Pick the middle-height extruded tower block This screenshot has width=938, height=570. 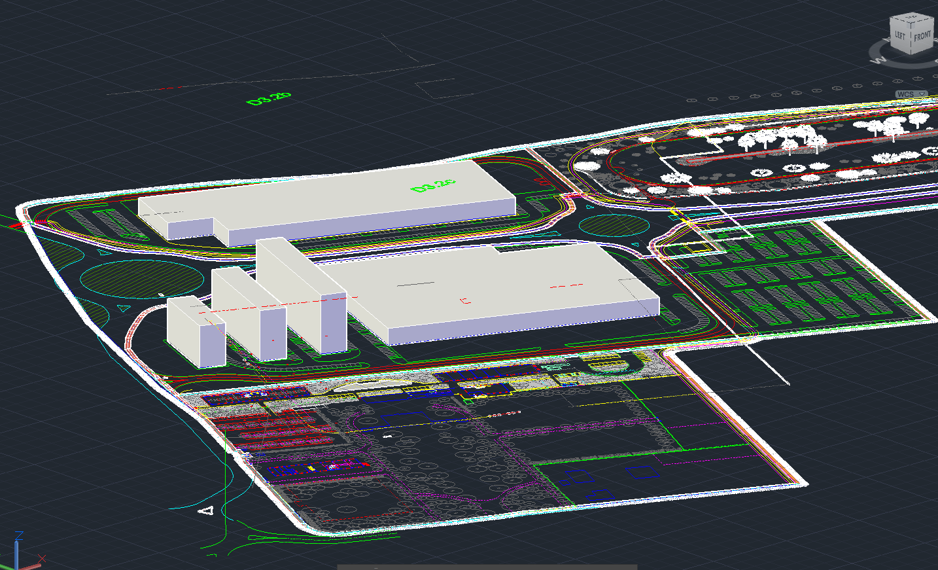[x=249, y=314]
